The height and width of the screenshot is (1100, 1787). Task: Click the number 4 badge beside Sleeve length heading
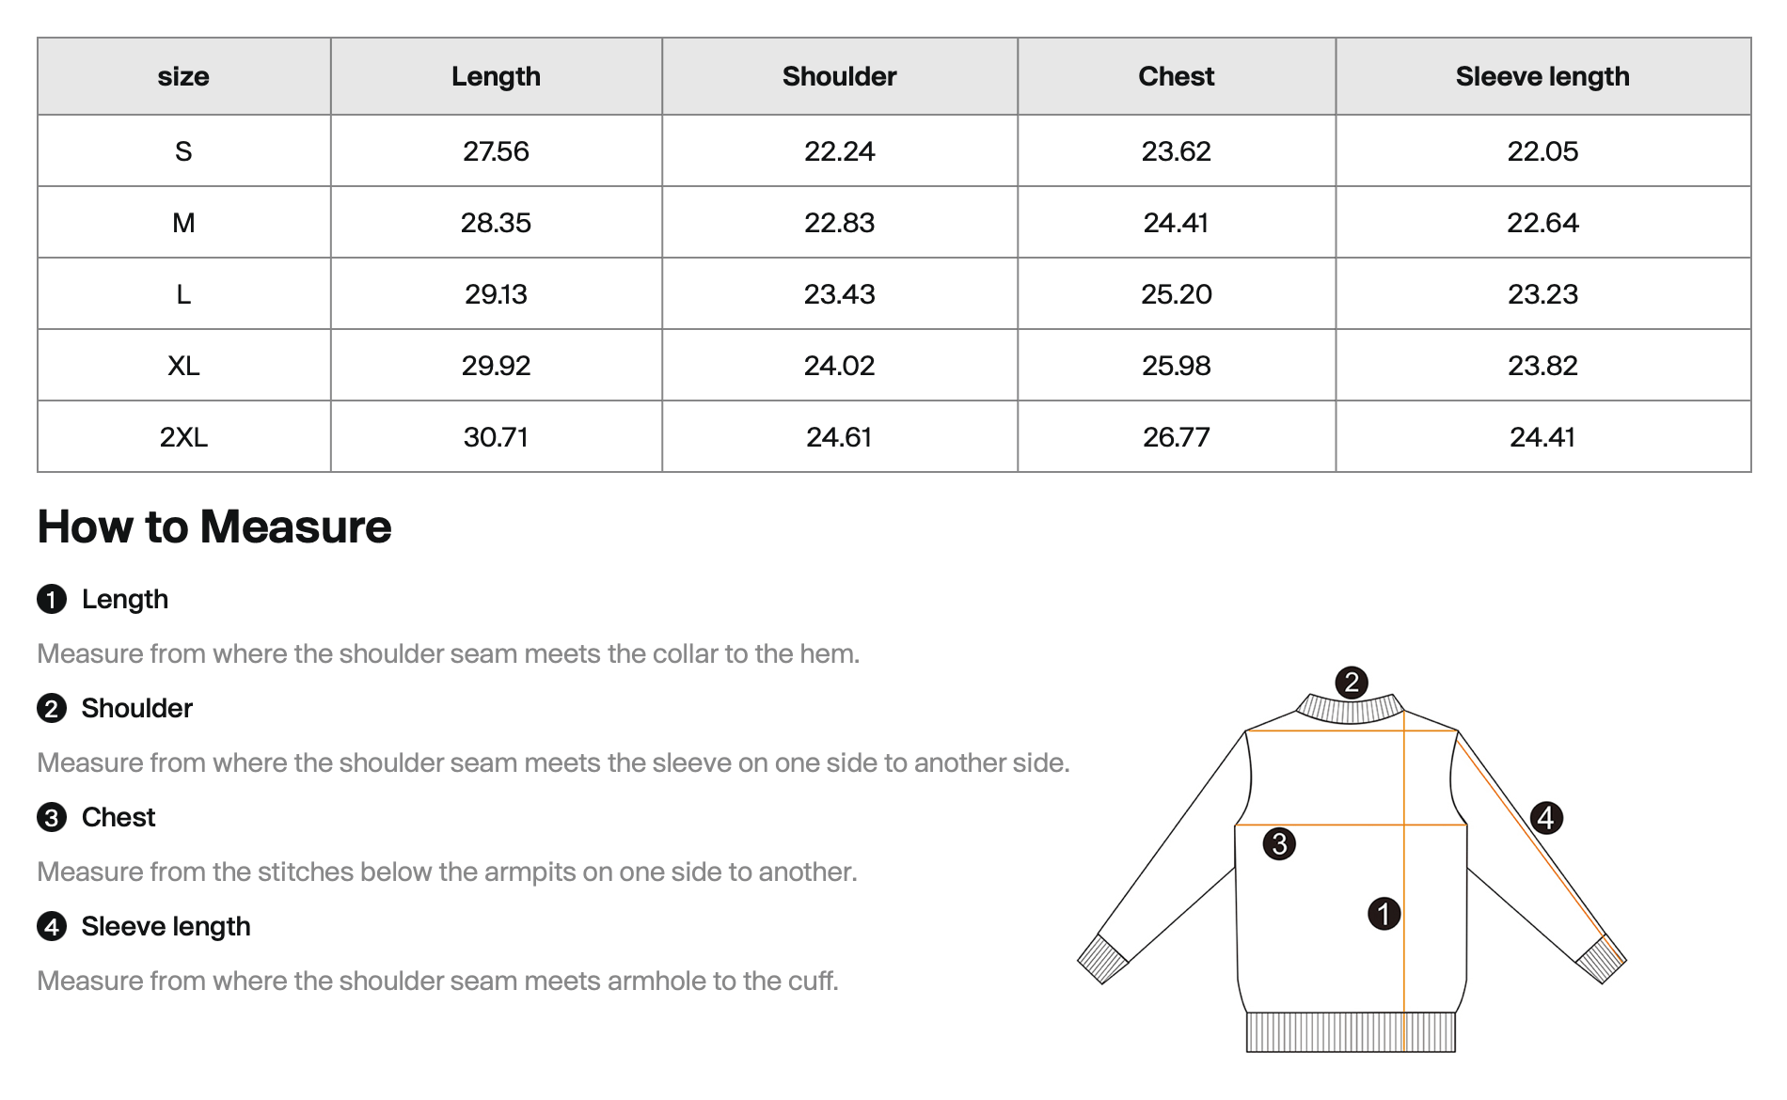(x=52, y=927)
